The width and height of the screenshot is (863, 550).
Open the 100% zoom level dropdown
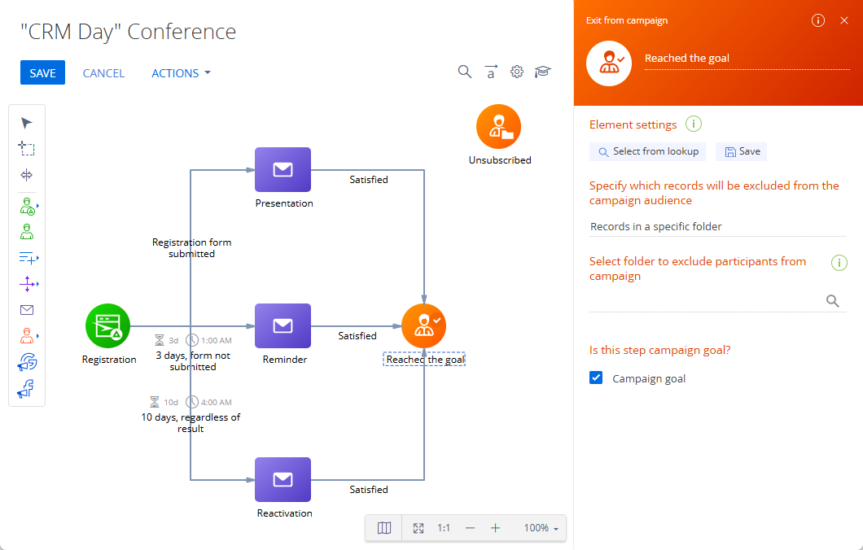[x=541, y=528]
